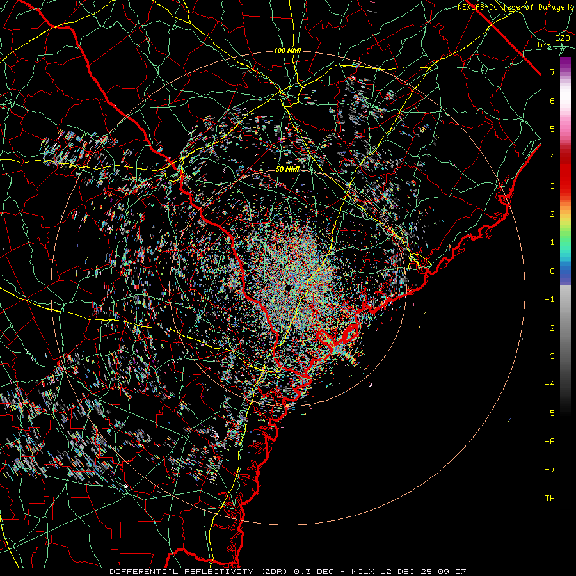Click the "1" value on the color scale
Image resolution: width=576 pixels, height=576 pixels.
click(x=552, y=243)
